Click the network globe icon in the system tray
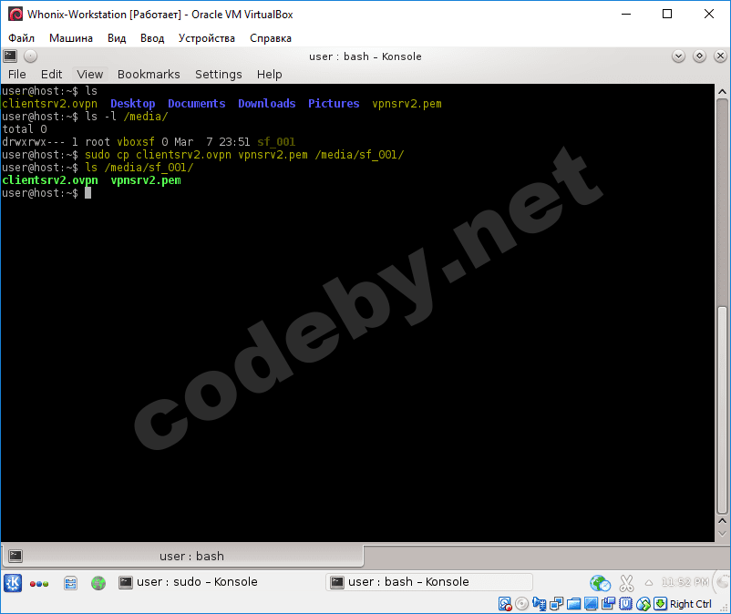The height and width of the screenshot is (614, 731). pyautogui.click(x=600, y=583)
